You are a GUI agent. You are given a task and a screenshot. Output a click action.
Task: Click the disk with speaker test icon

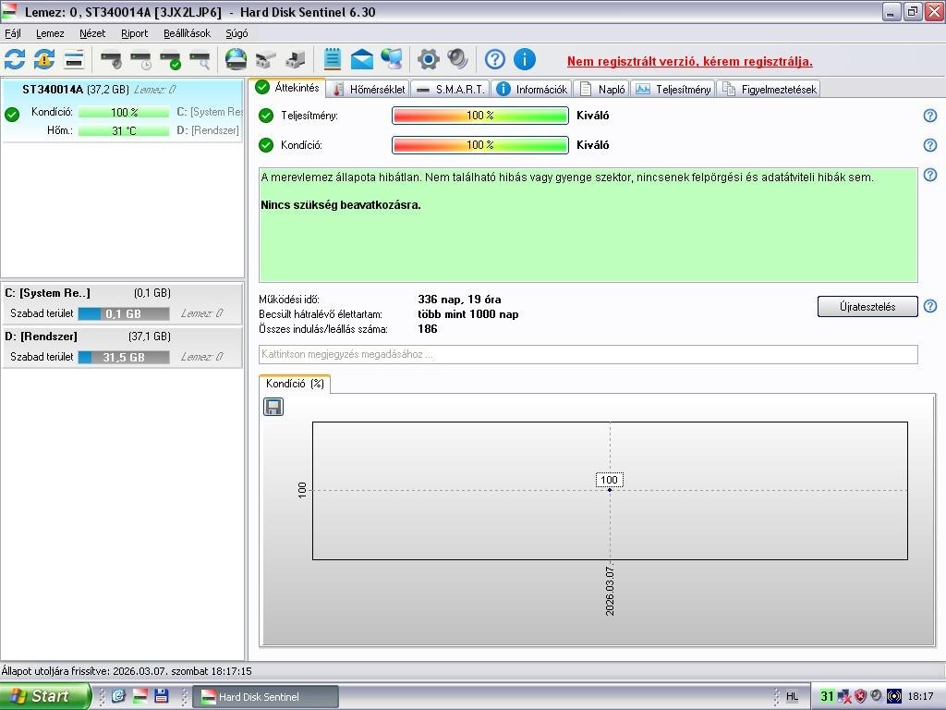pyautogui.click(x=111, y=59)
